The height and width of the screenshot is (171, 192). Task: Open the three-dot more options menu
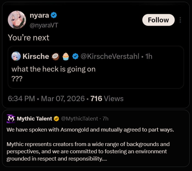[180, 20]
